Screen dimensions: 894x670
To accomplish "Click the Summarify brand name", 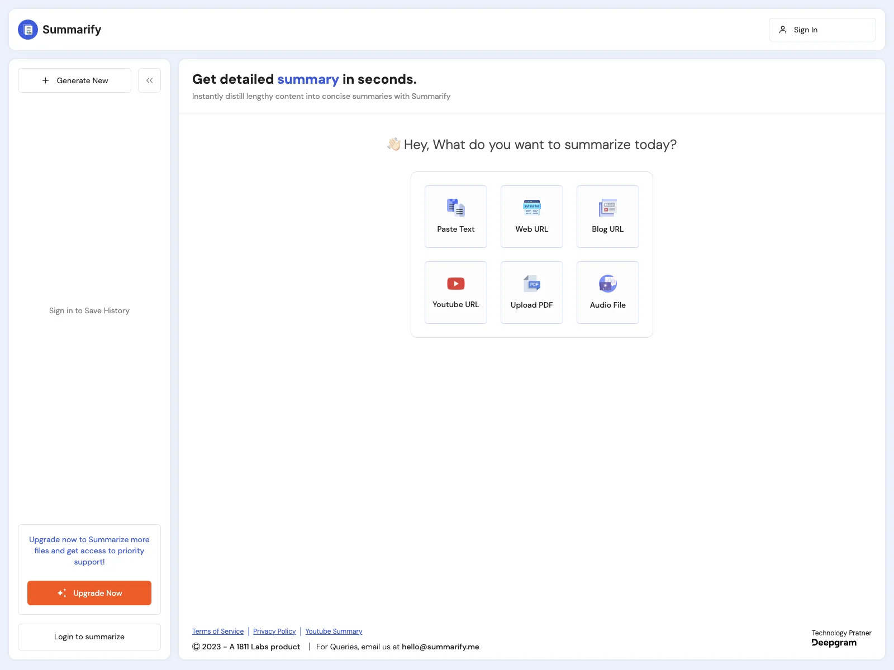I will pyautogui.click(x=72, y=30).
